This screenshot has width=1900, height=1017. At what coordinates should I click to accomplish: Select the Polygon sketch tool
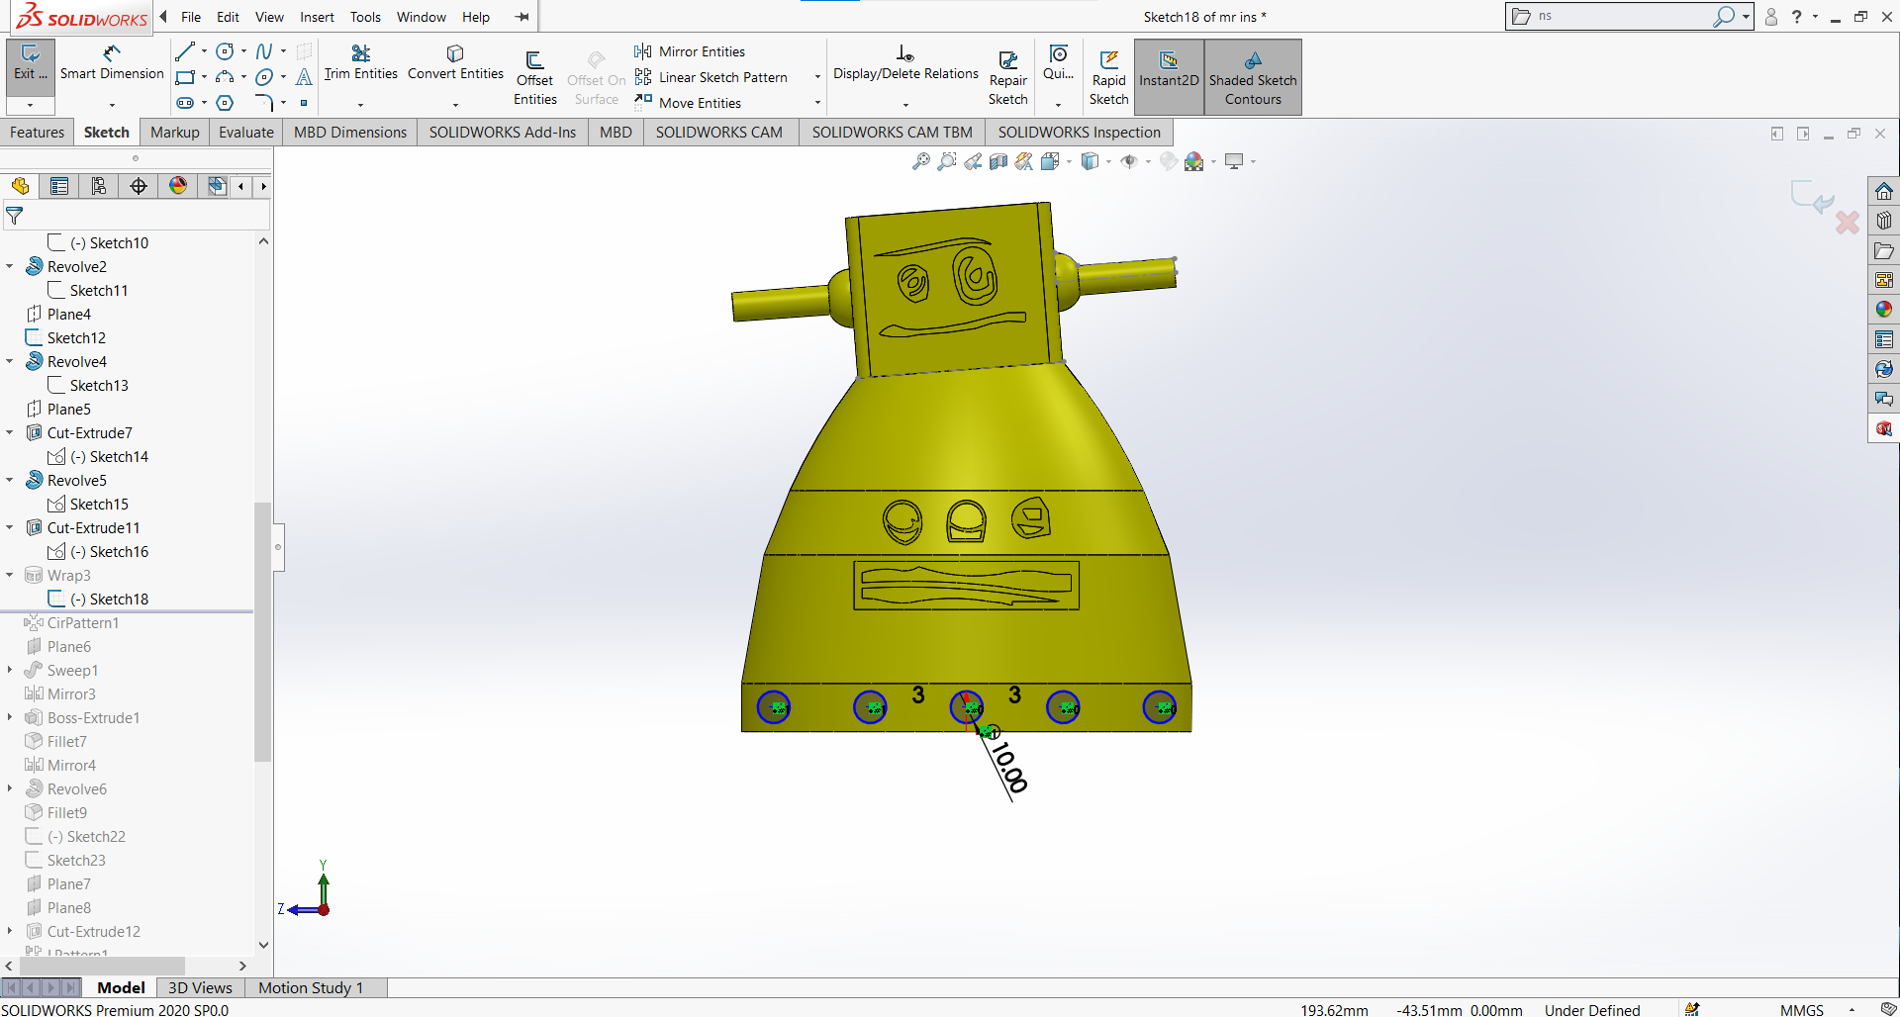(226, 103)
